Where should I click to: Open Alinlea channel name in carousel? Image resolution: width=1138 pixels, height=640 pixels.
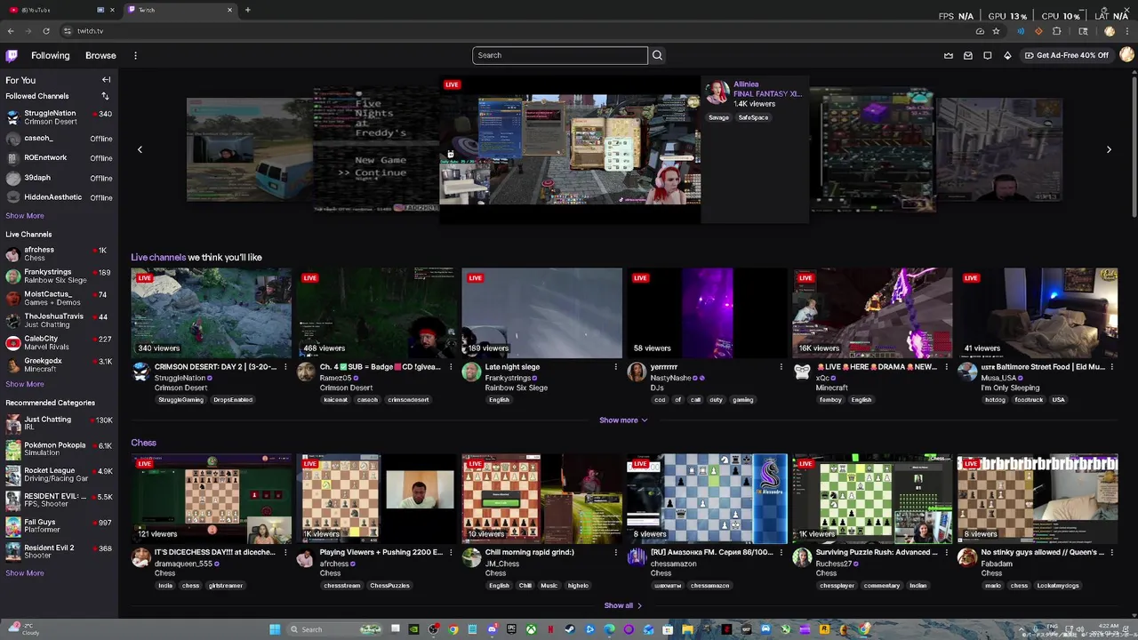click(x=746, y=84)
